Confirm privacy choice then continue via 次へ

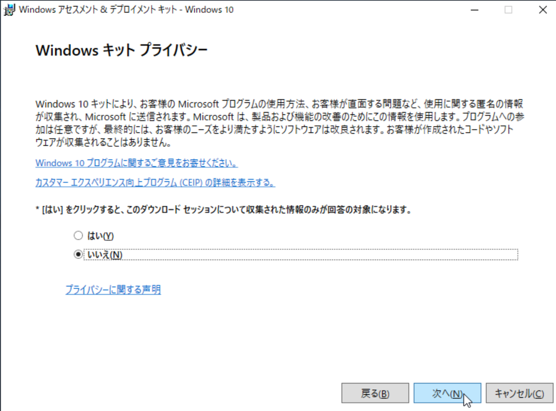click(447, 393)
